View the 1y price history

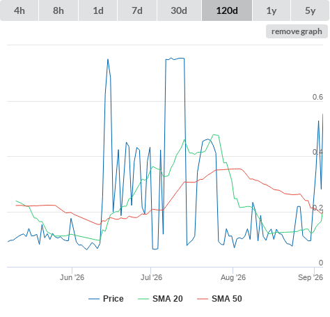click(272, 10)
